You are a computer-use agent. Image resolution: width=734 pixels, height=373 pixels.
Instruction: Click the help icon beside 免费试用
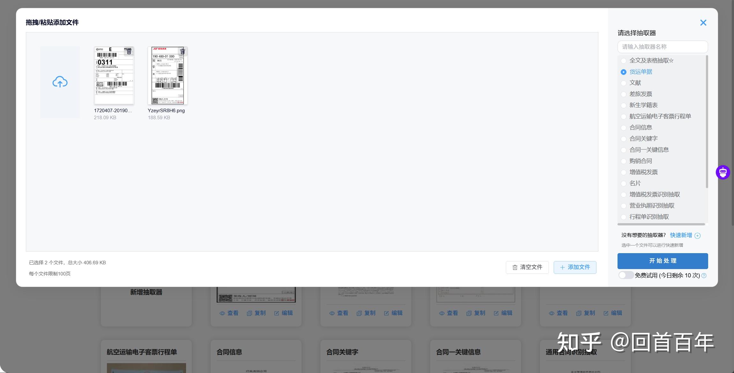pos(704,275)
